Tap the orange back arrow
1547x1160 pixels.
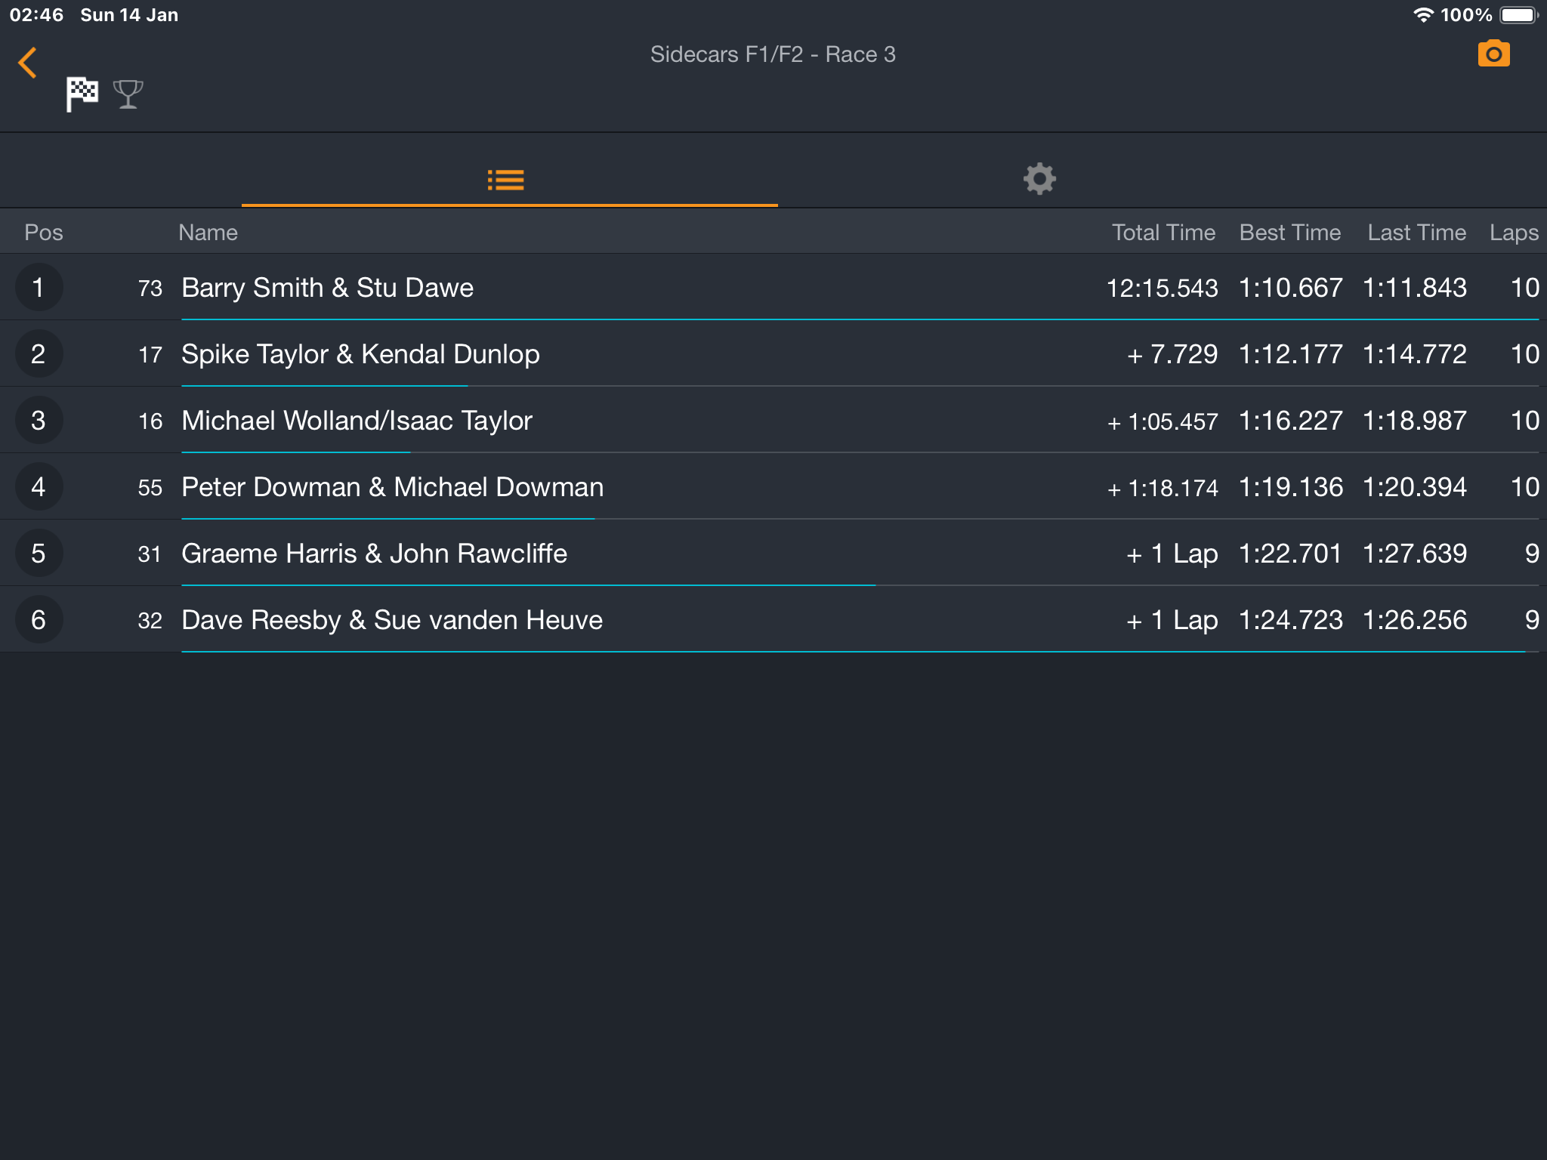(27, 63)
